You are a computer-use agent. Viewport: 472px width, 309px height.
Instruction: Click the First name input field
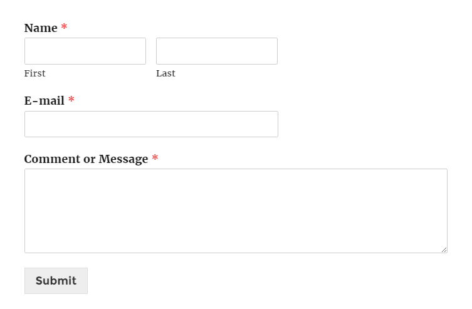point(85,51)
